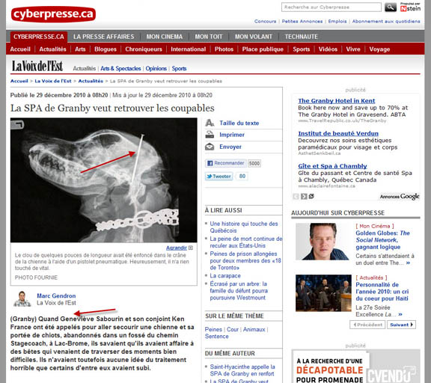431x383 pixels.
Task: Click the cyberpresse.ca logo
Action: (x=53, y=14)
